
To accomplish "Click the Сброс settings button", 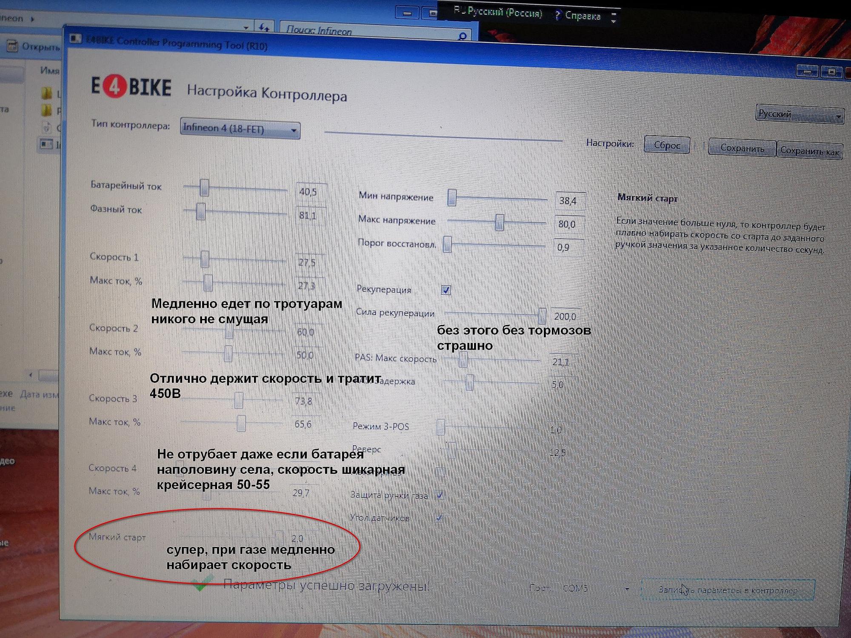I will (667, 145).
